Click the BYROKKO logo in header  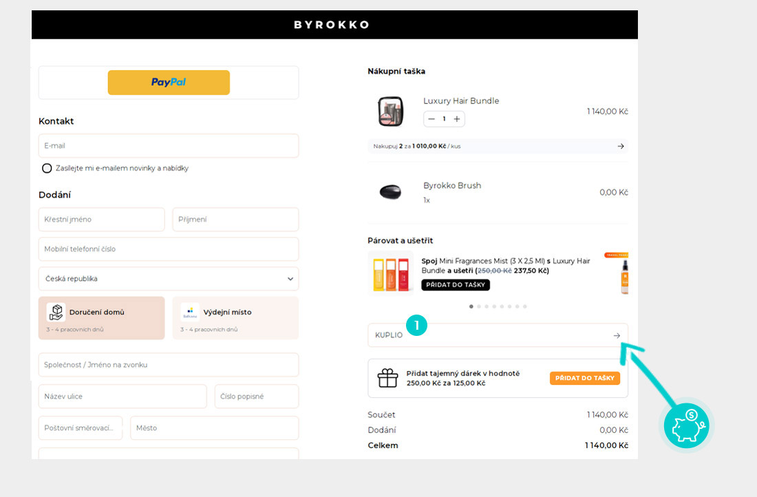(x=332, y=25)
